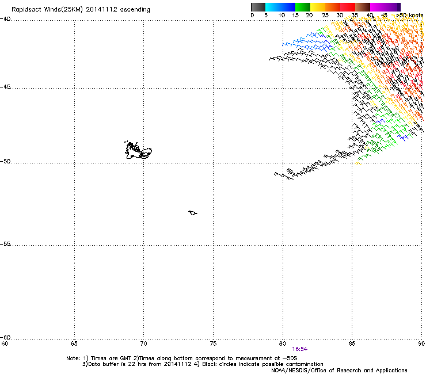The height and width of the screenshot is (374, 426).
Task: Click the Kerguelen Islands coastline outline
Action: pyautogui.click(x=138, y=150)
